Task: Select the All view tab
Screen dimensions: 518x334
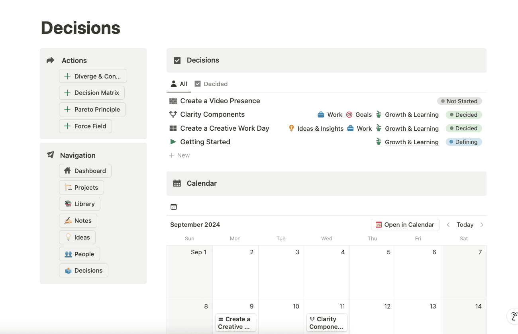Action: 179,84
